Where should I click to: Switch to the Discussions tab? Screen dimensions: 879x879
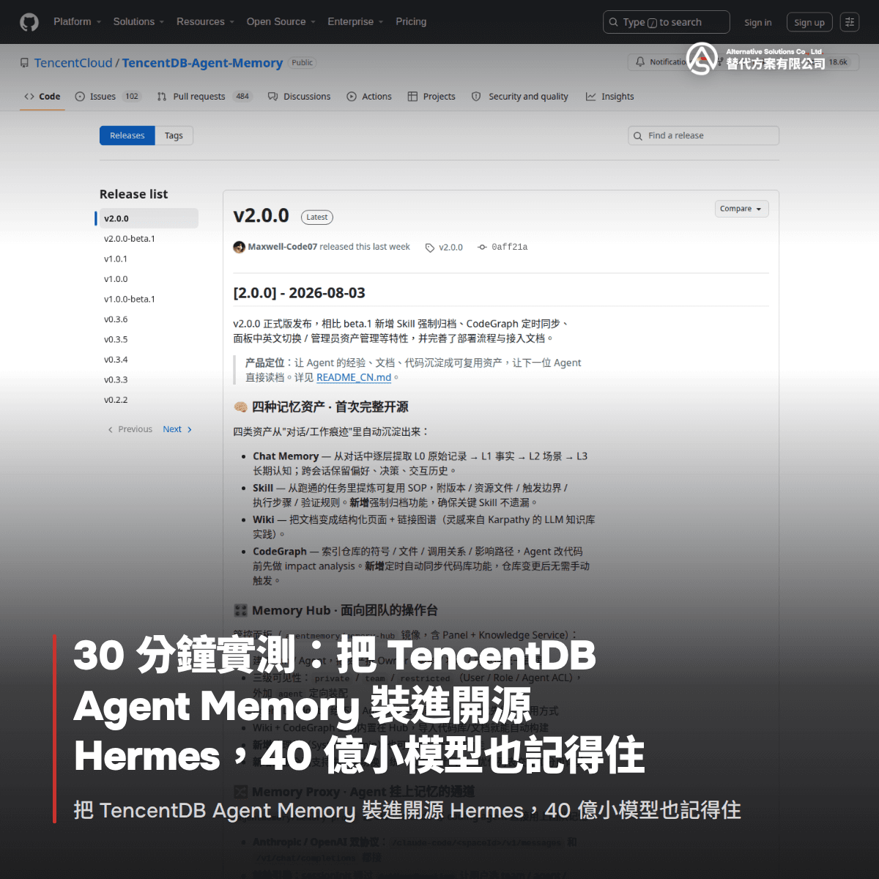(299, 97)
